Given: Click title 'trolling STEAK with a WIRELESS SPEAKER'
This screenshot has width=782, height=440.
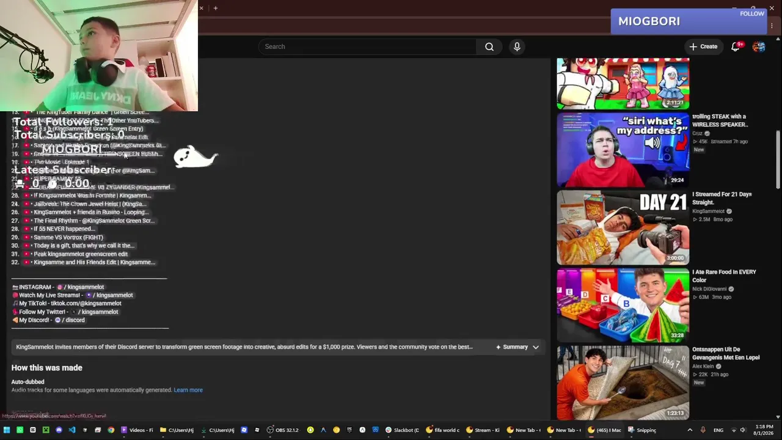Looking at the screenshot, I should point(720,120).
